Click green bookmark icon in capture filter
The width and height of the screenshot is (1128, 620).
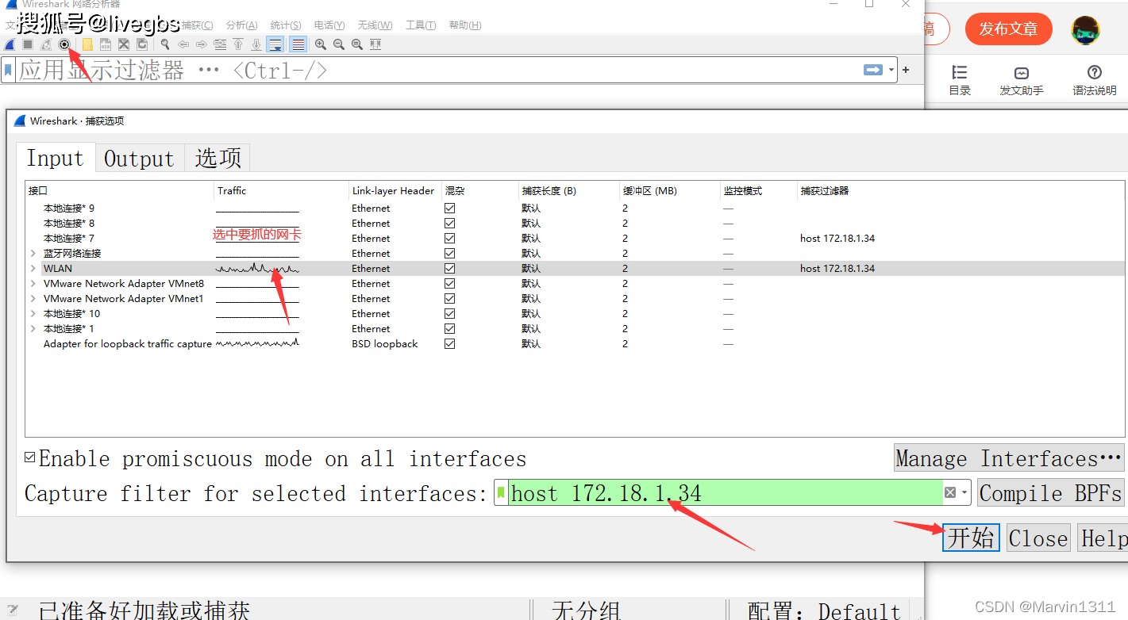501,493
